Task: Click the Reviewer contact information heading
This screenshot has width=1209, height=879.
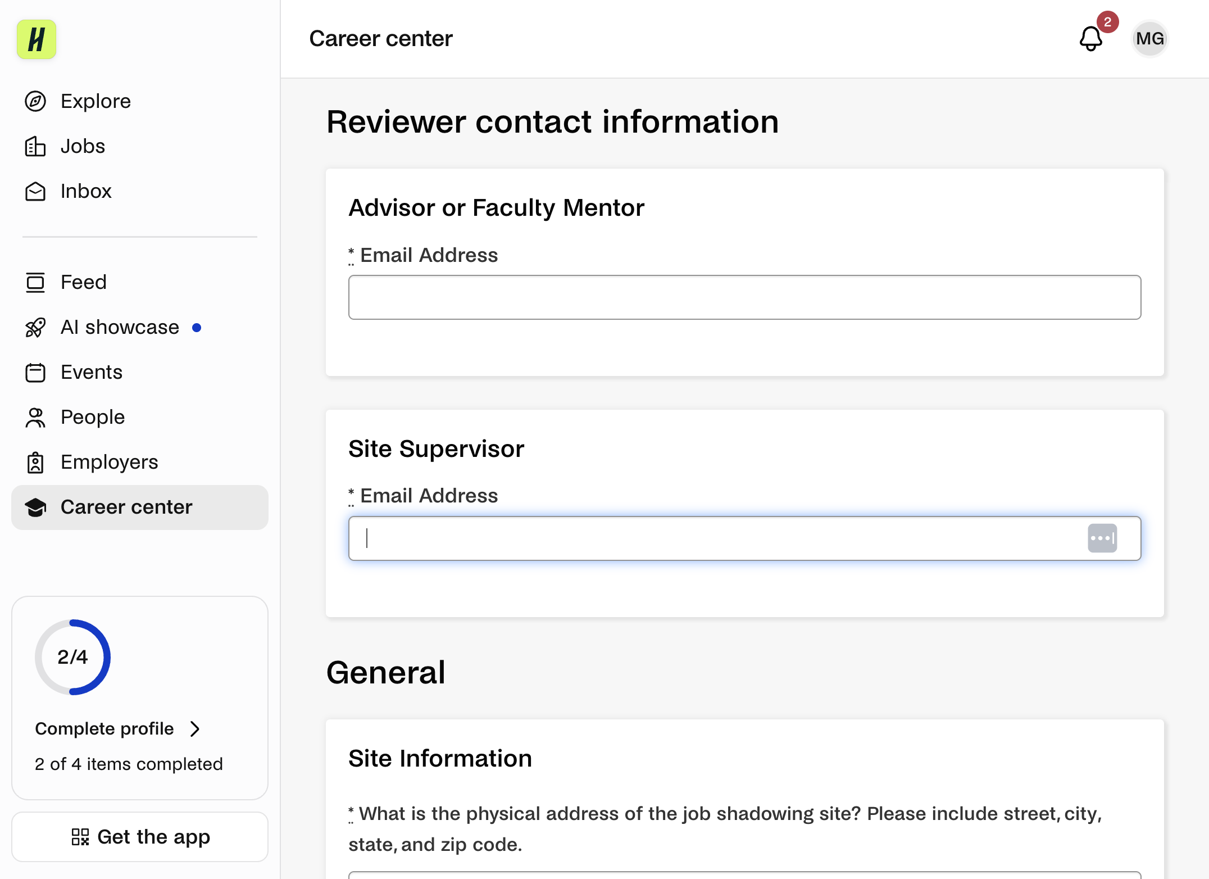Action: point(552,122)
